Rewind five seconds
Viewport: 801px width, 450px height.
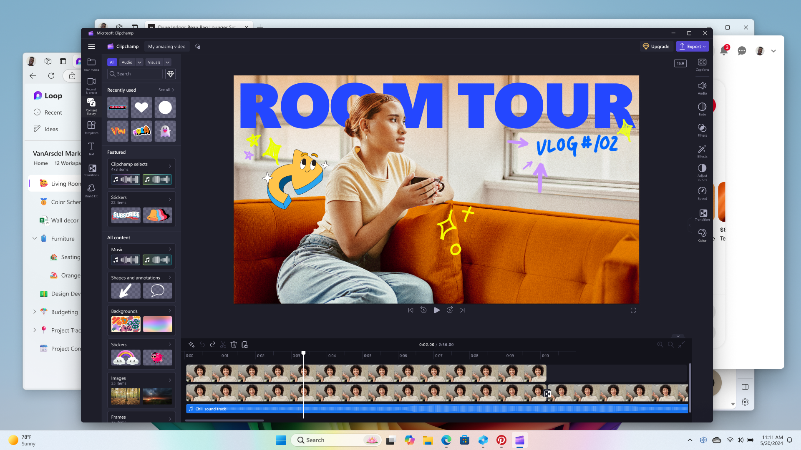423,310
